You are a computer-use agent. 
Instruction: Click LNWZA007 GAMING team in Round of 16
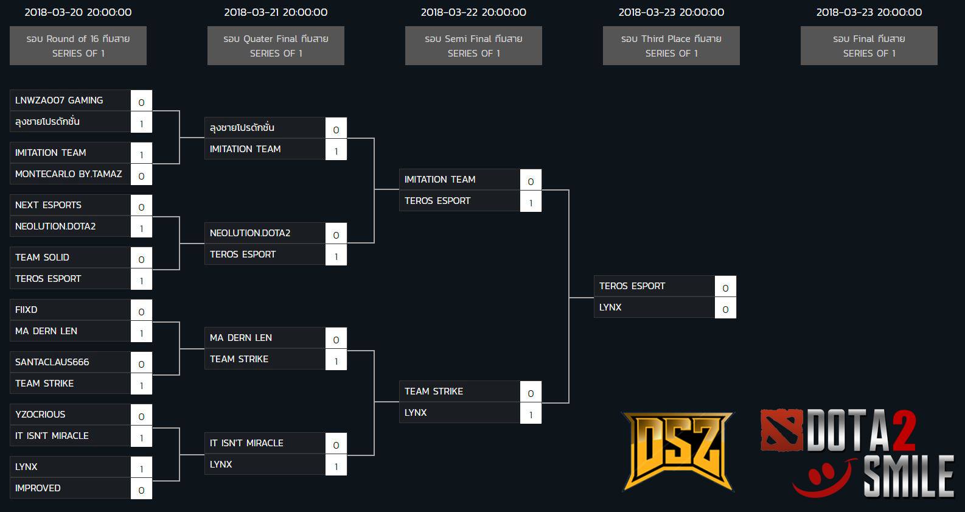[x=70, y=100]
